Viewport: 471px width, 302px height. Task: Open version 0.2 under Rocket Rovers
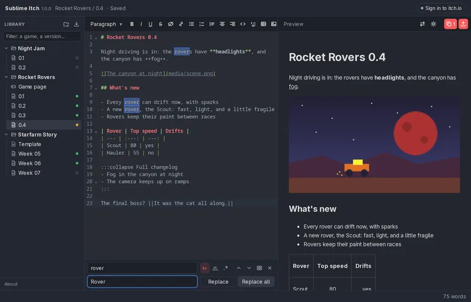click(x=44, y=106)
